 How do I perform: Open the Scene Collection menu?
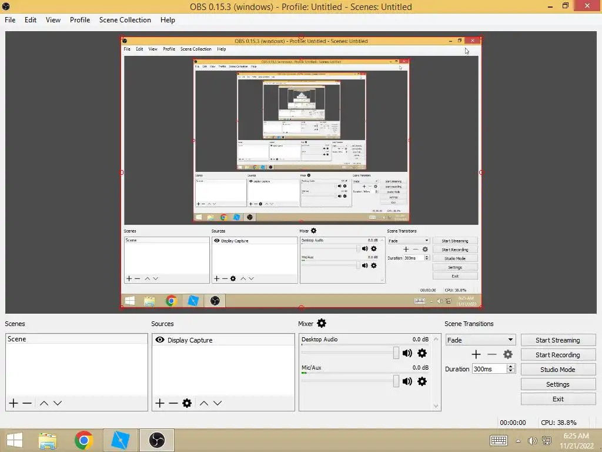click(125, 20)
